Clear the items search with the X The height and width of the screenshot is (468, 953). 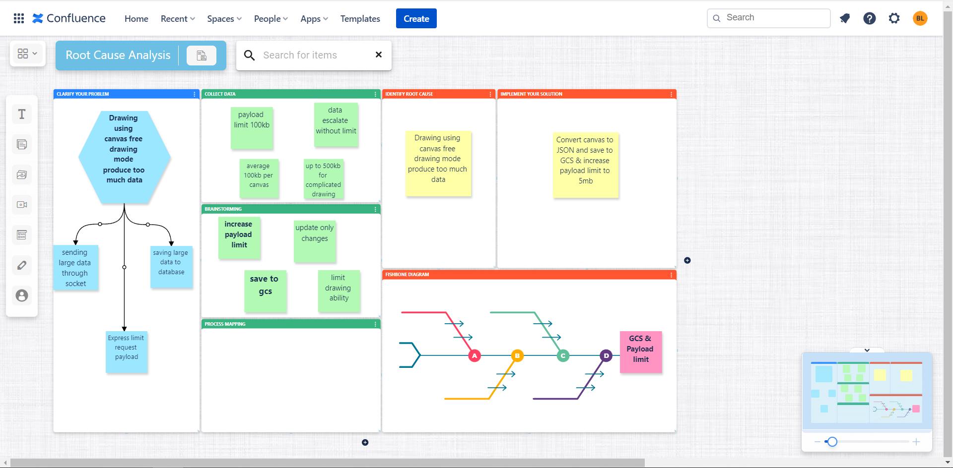[x=379, y=55]
